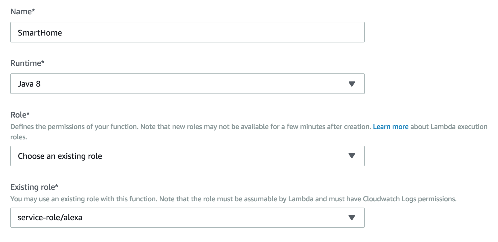Open the Runtime combo box showing Java 8
498x242 pixels.
point(188,84)
